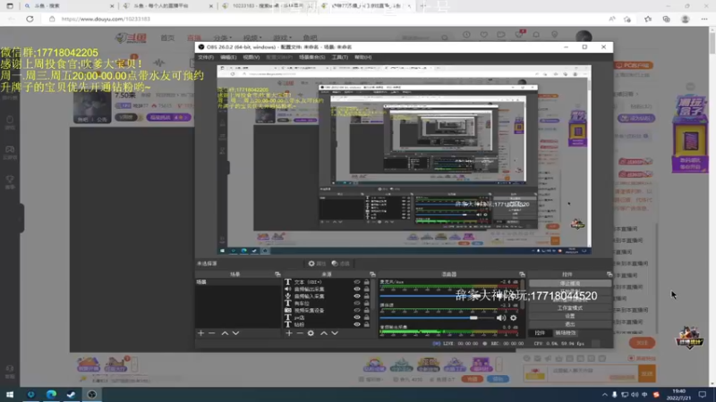Refresh the browser page
The height and width of the screenshot is (402, 716).
coord(30,19)
